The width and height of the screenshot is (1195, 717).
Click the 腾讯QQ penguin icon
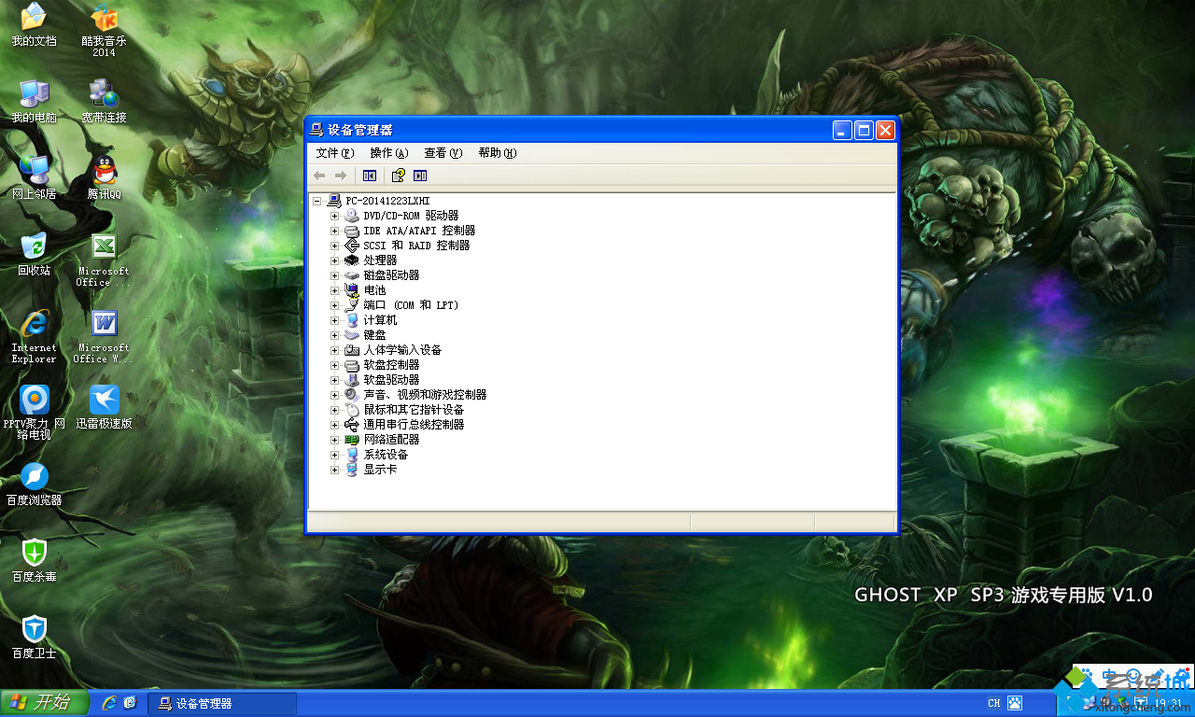coord(104,177)
